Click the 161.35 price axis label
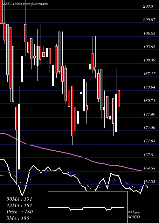Image resolution: width=159 pixels, height=223 pixels. (149, 182)
